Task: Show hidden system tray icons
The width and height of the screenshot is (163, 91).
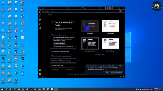Action: coord(135,89)
